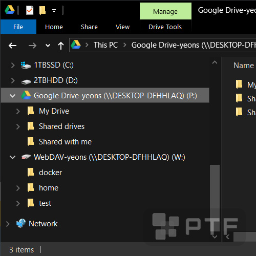The image size is (256, 256).
Task: Click the file list horizontal scroll left arrow
Action: click(227, 237)
